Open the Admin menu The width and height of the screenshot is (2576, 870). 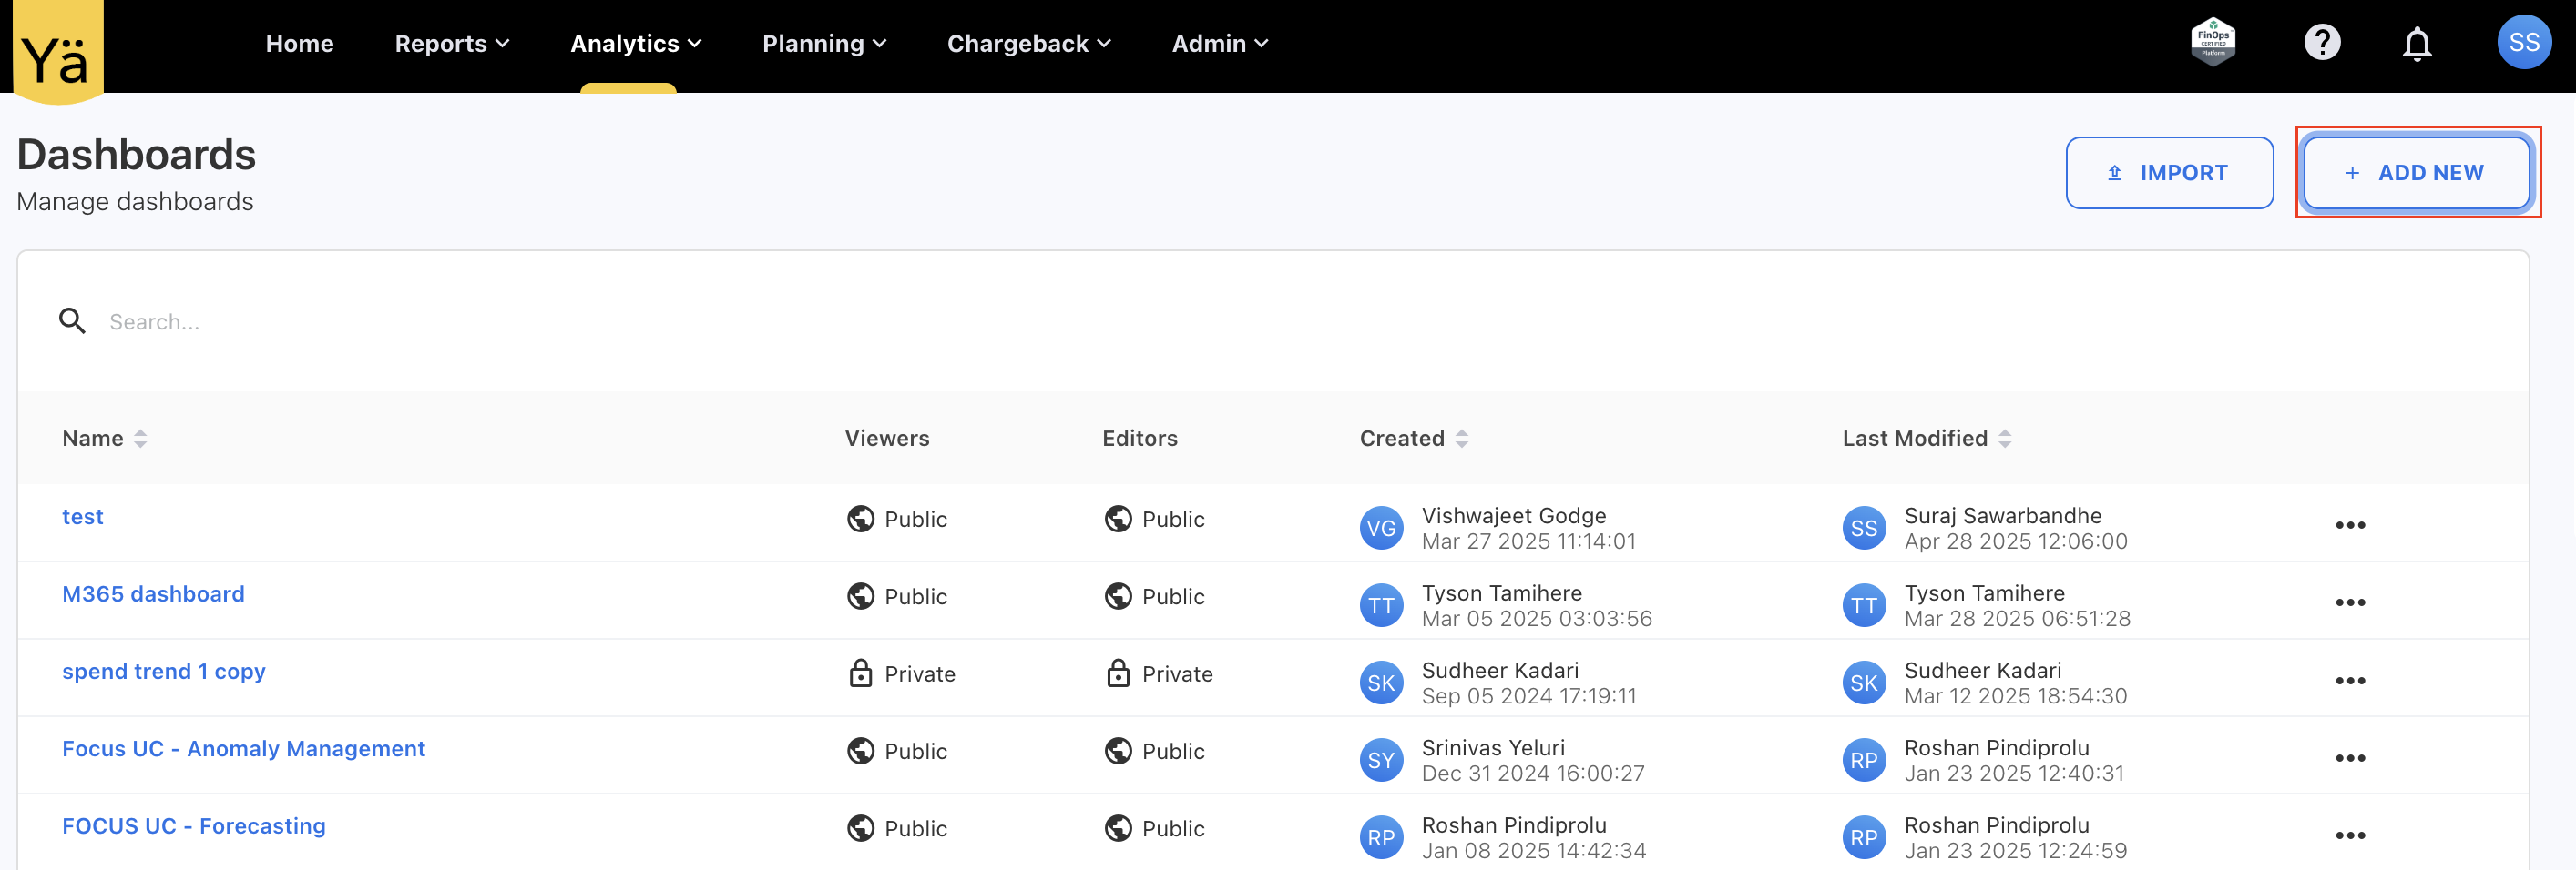click(x=1219, y=44)
